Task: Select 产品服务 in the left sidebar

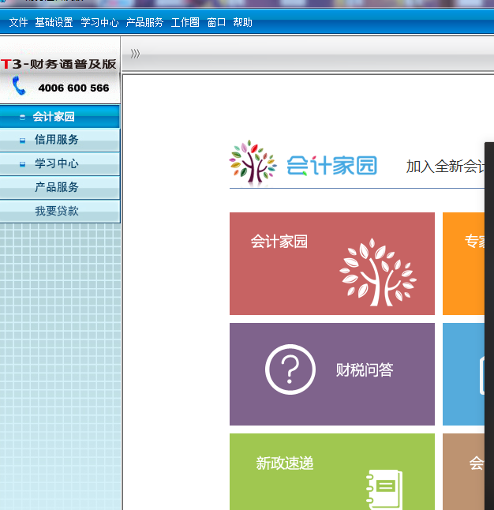Action: 60,187
